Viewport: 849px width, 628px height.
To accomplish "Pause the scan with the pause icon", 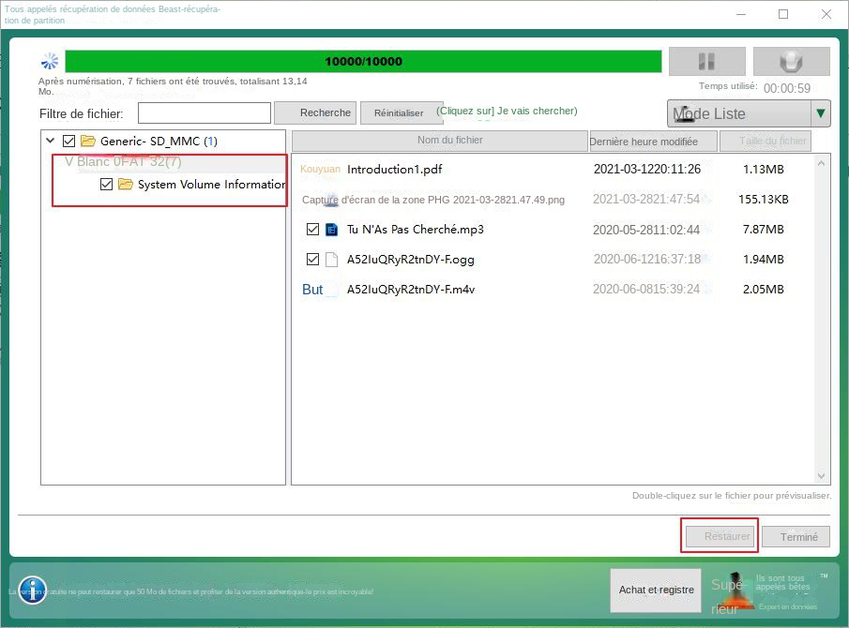I will (x=705, y=62).
